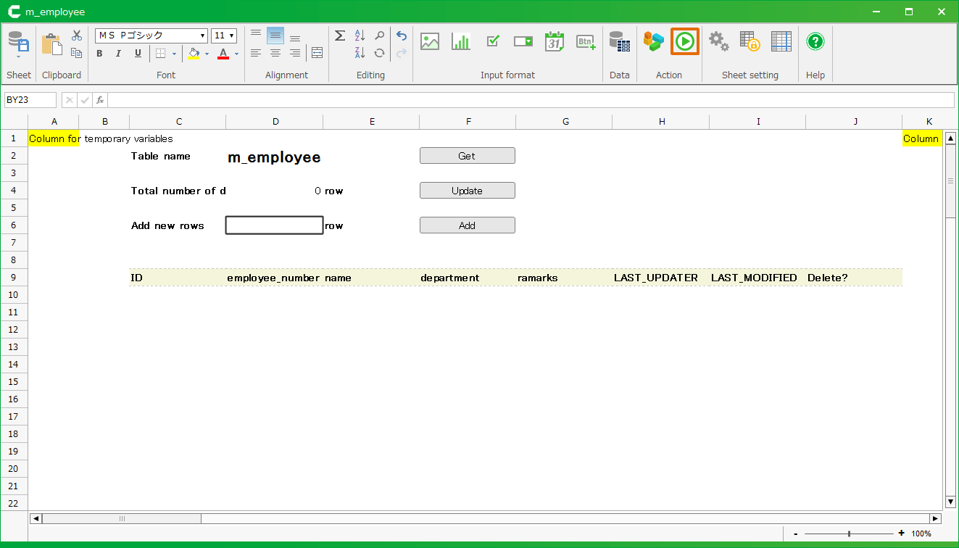
Task: Expand the fill color dropdown arrow
Action: (x=207, y=54)
